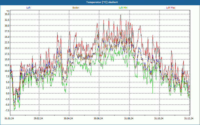The width and height of the screenshot is (200, 125).
Task: Click the 29.02.24 date label
Action: pos(38,118)
